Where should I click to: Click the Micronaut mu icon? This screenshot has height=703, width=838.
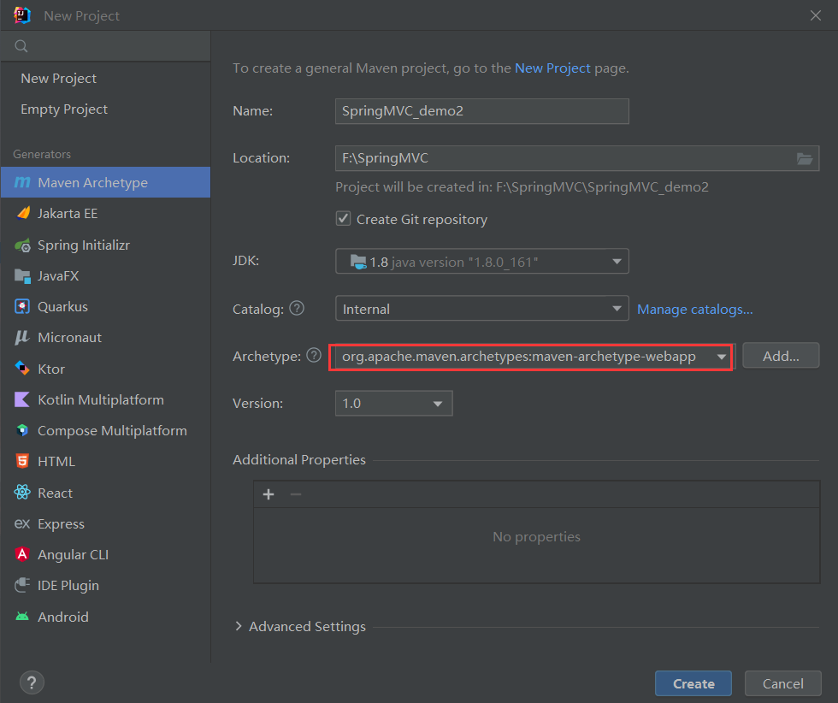pyautogui.click(x=22, y=337)
